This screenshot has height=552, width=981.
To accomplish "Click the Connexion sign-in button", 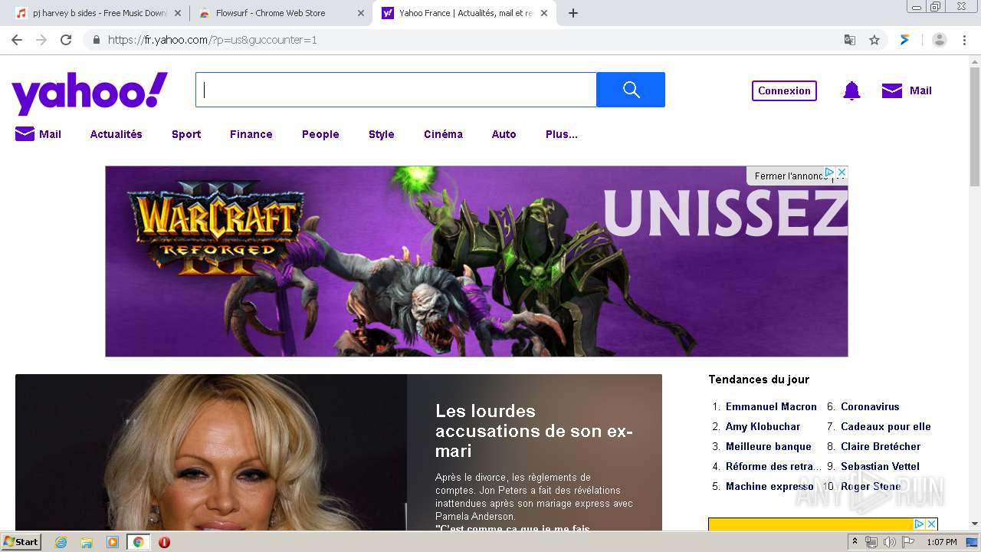I will coord(784,90).
